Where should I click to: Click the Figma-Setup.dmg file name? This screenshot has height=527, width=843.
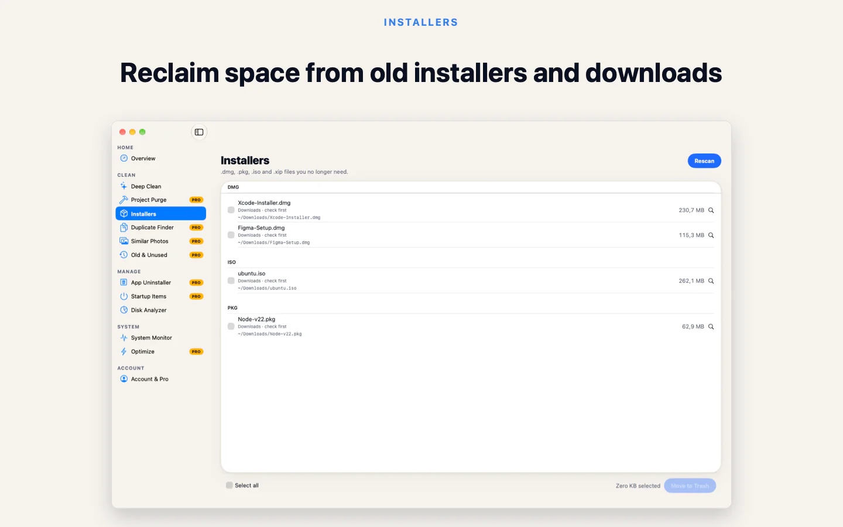261,228
